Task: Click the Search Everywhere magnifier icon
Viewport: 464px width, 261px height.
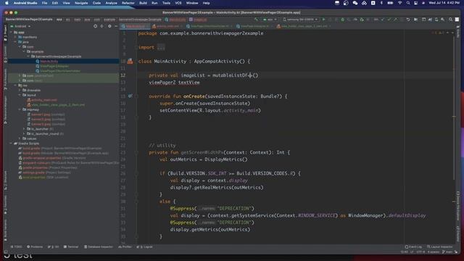Action: [450, 20]
